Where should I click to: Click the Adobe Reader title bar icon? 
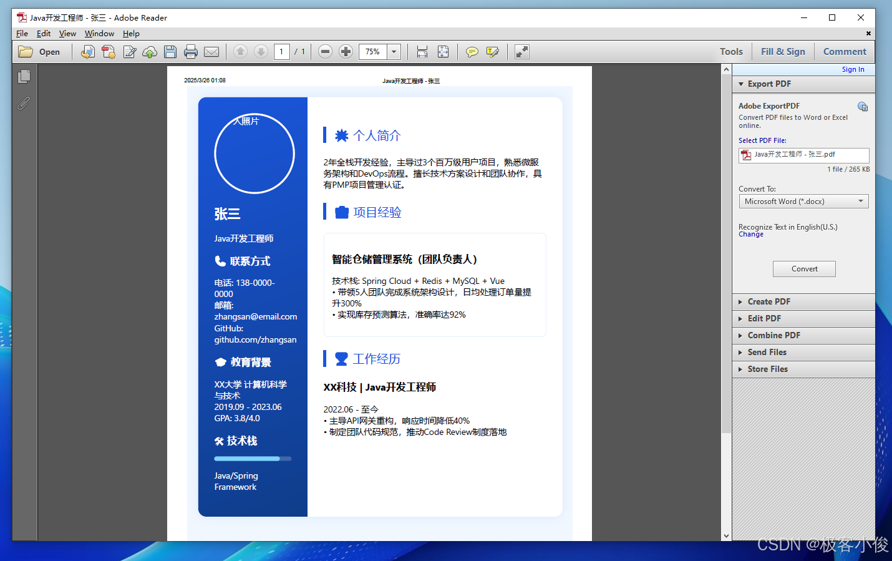pyautogui.click(x=22, y=17)
